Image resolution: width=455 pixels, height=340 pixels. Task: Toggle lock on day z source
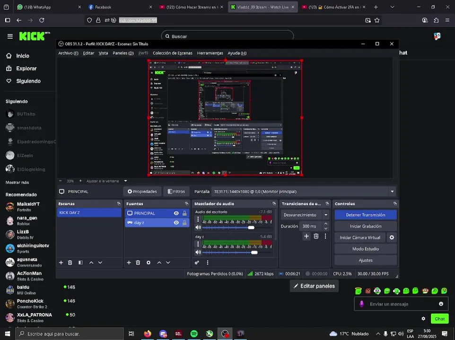pyautogui.click(x=184, y=223)
